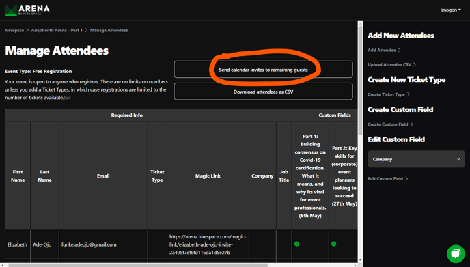The height and width of the screenshot is (267, 470).
Task: Go to hirespace breadcrumb
Action: click(x=14, y=30)
